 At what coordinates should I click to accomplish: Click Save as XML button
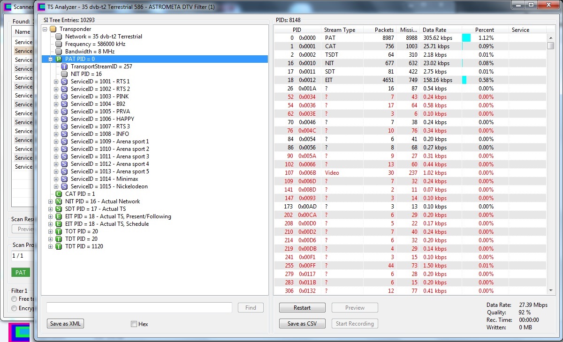65,324
